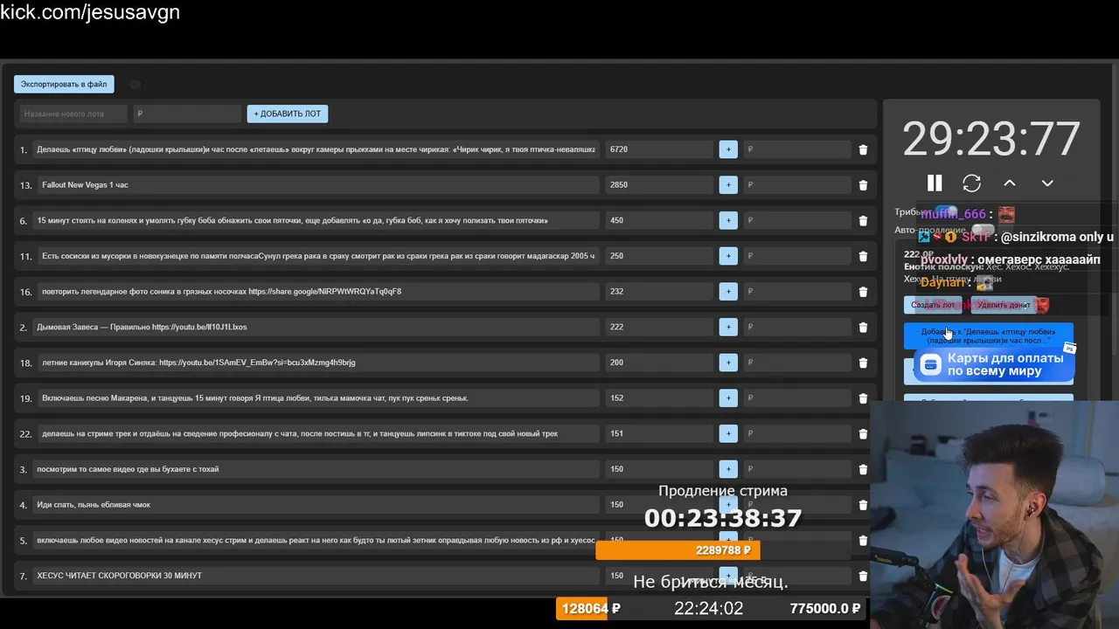Remove lot 3 посмотрим то самое видео

pyautogui.click(x=863, y=469)
